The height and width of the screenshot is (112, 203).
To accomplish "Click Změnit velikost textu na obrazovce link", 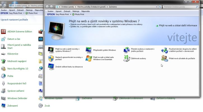I will click(x=69, y=67).
